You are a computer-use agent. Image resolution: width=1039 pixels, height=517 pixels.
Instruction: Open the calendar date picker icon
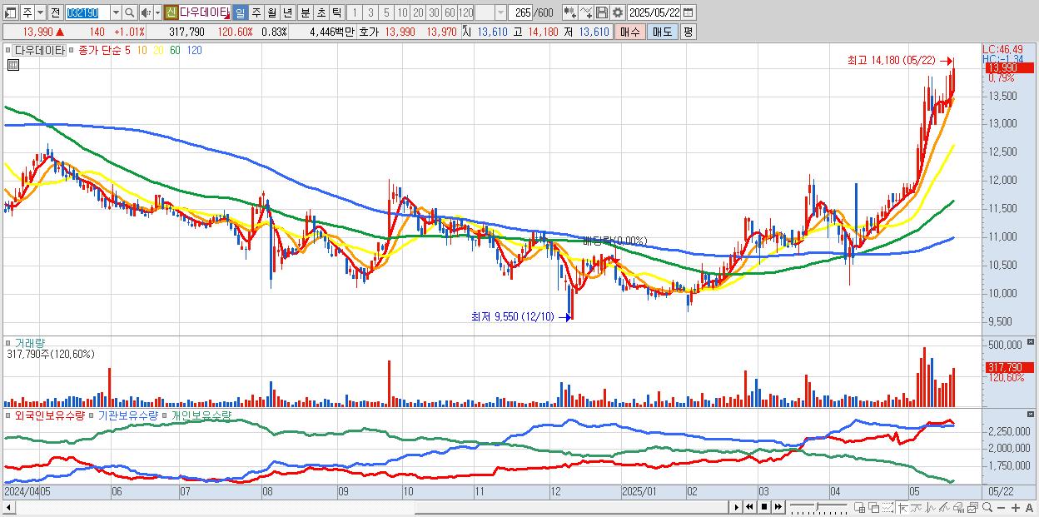pyautogui.click(x=689, y=12)
